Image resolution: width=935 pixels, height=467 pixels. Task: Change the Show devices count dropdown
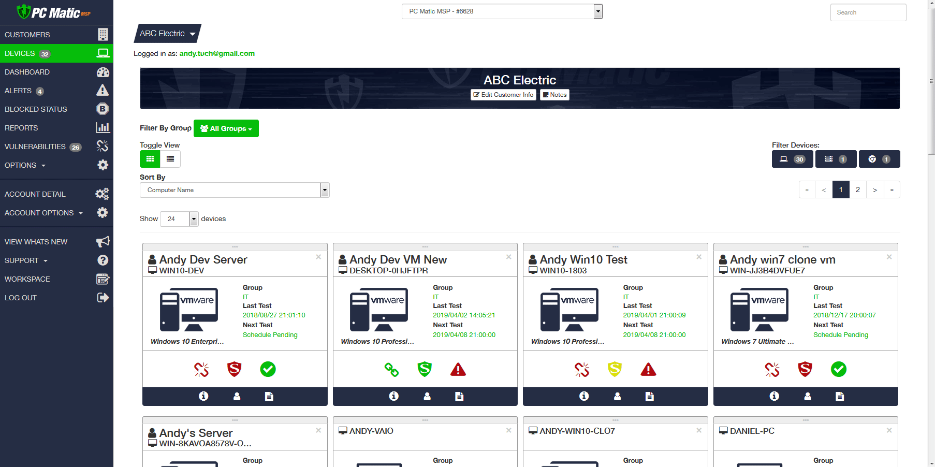[x=179, y=219]
